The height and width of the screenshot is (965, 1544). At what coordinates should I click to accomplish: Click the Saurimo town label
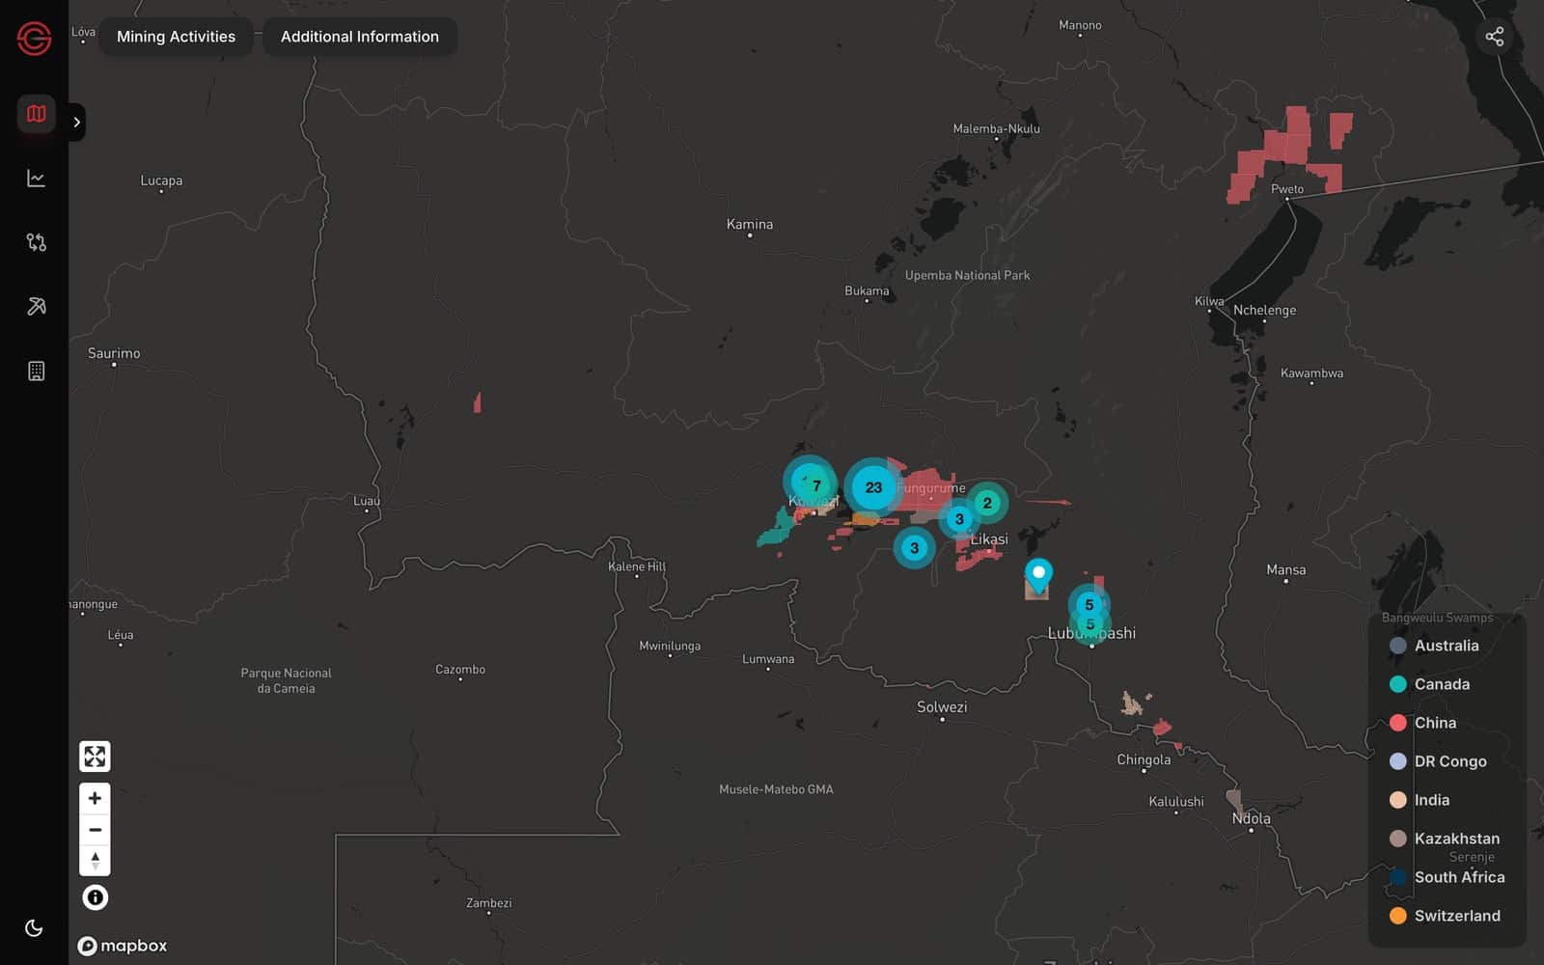pos(114,353)
